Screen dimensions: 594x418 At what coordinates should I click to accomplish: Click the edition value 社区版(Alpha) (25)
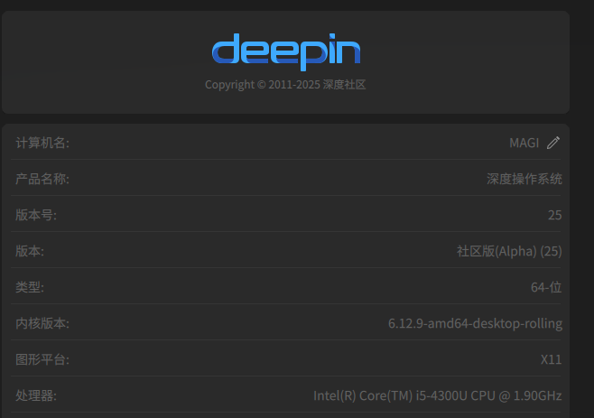pyautogui.click(x=509, y=251)
